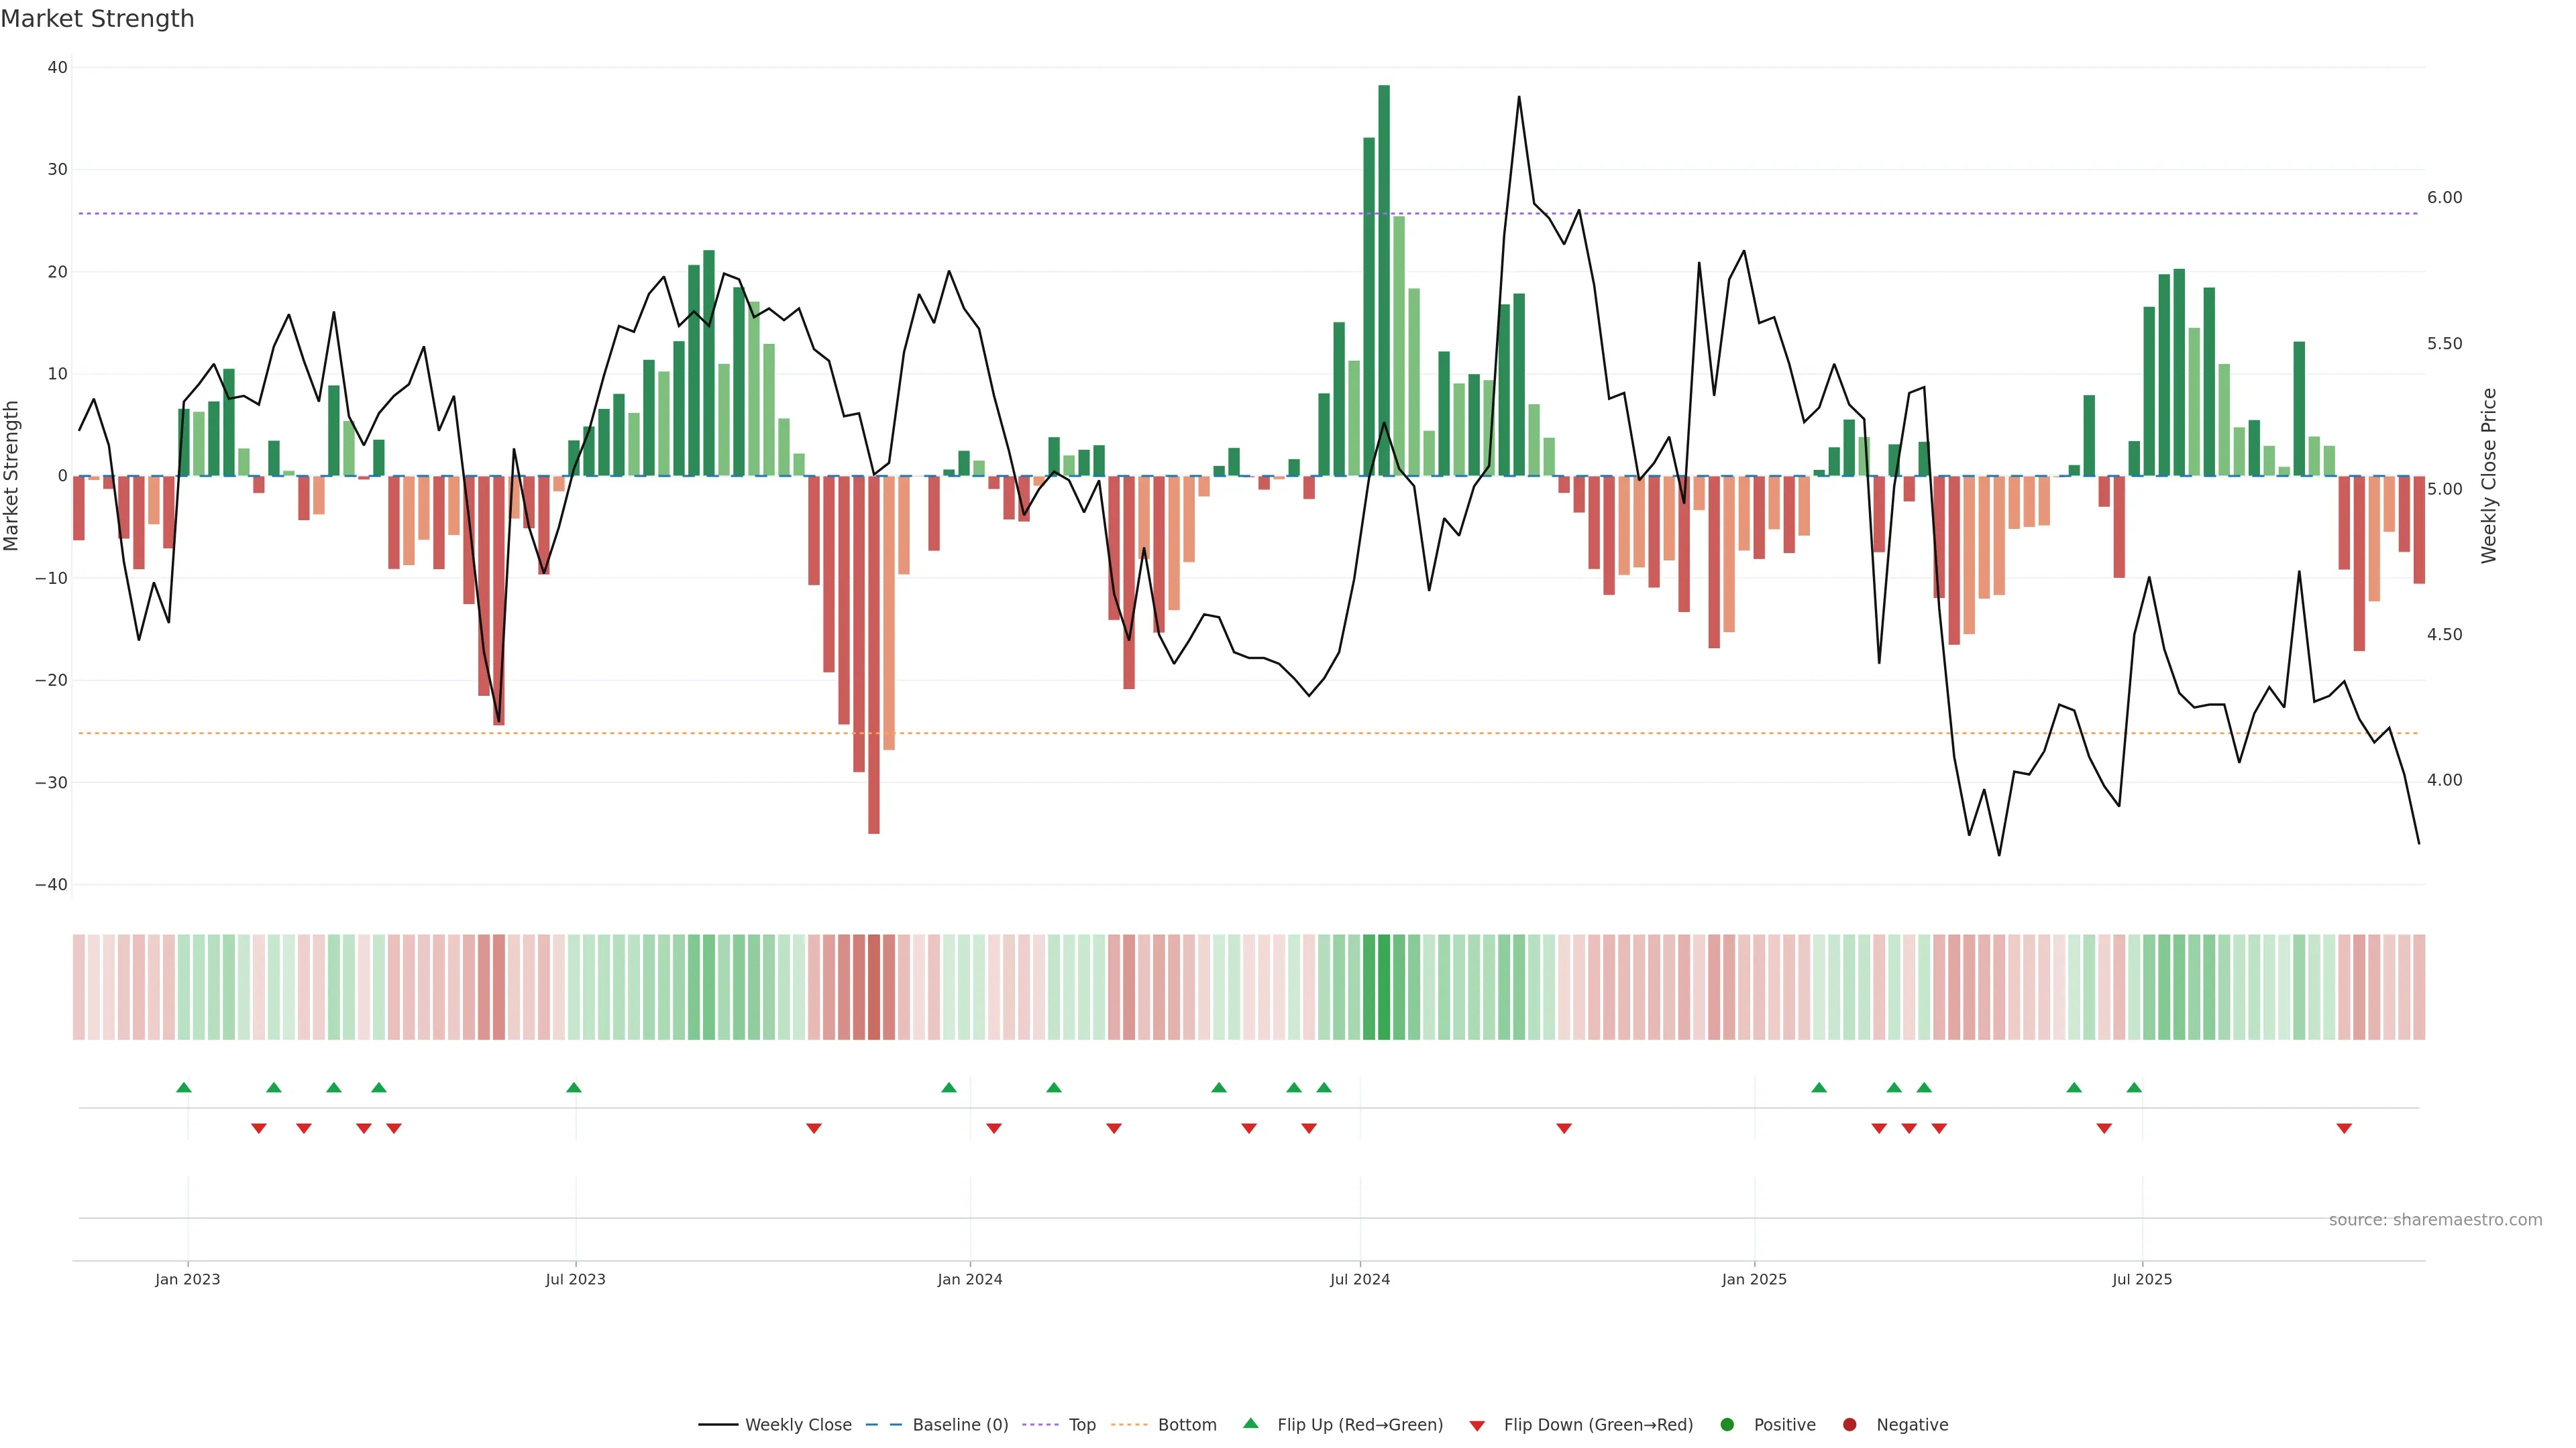Click the source: sharemaestro.com text
The height and width of the screenshot is (1448, 2576).
coord(2434,1220)
